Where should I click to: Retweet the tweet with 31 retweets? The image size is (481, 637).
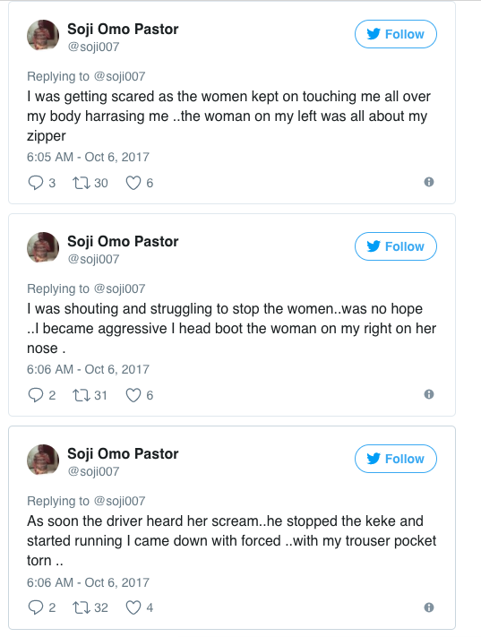tap(82, 395)
